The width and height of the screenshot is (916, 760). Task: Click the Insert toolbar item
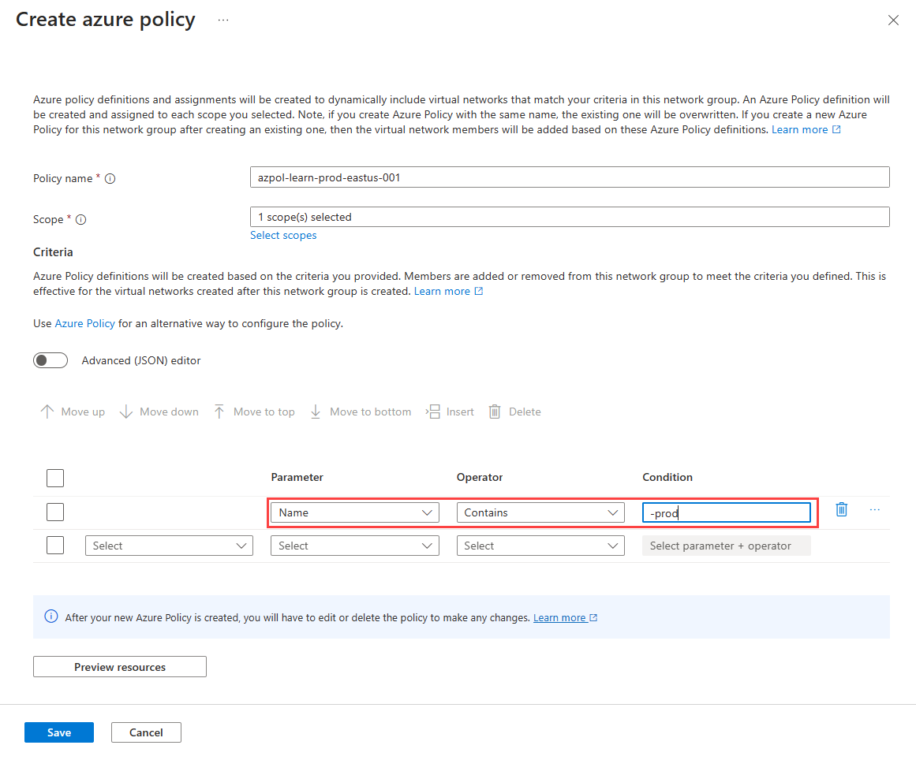451,412
